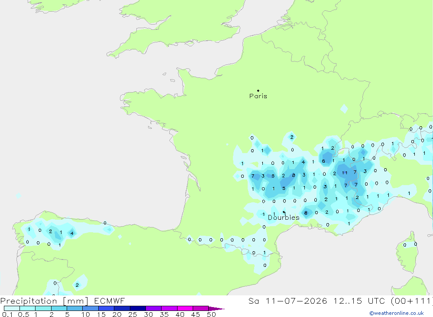Click the legend scale label 10
The image size is (433, 317).
point(86,314)
